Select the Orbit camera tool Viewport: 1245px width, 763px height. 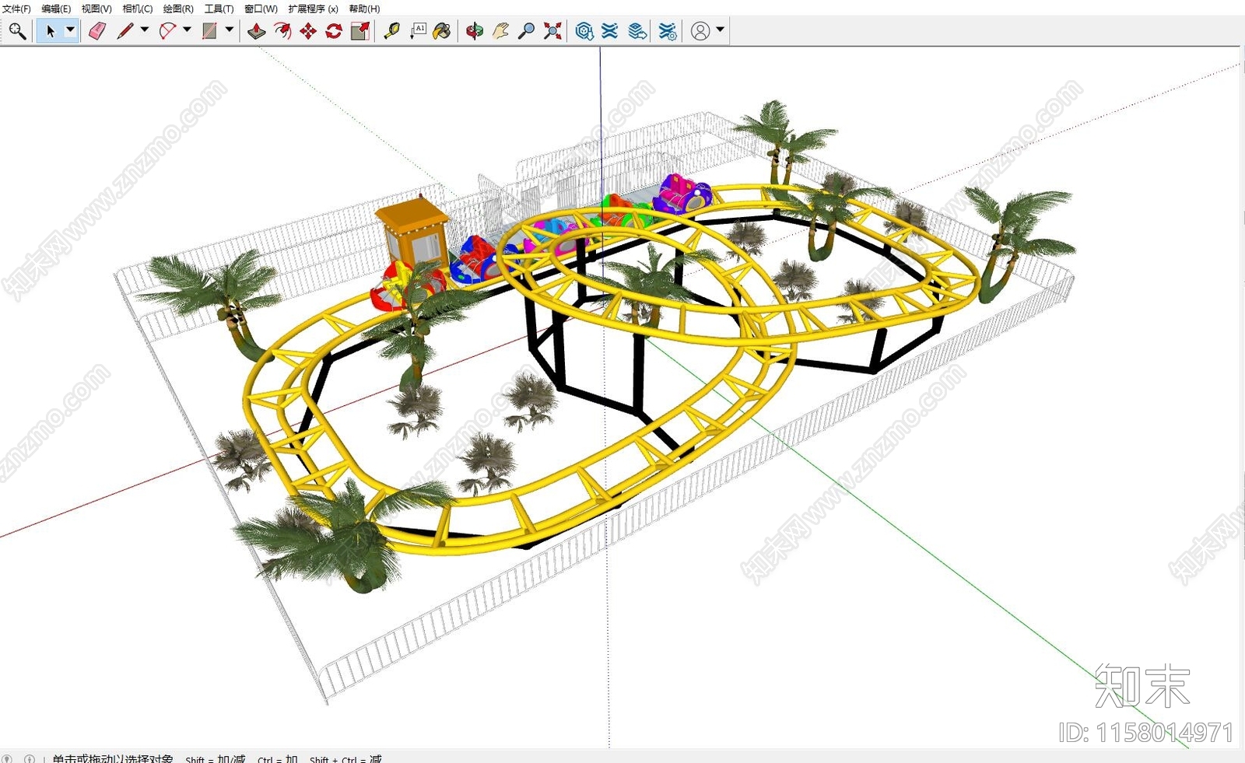point(475,31)
